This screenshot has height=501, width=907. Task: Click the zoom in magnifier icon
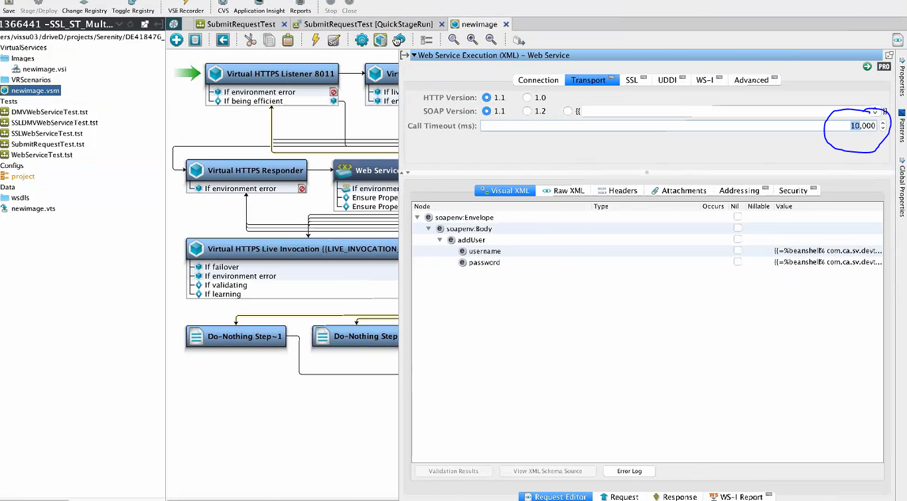[x=472, y=40]
